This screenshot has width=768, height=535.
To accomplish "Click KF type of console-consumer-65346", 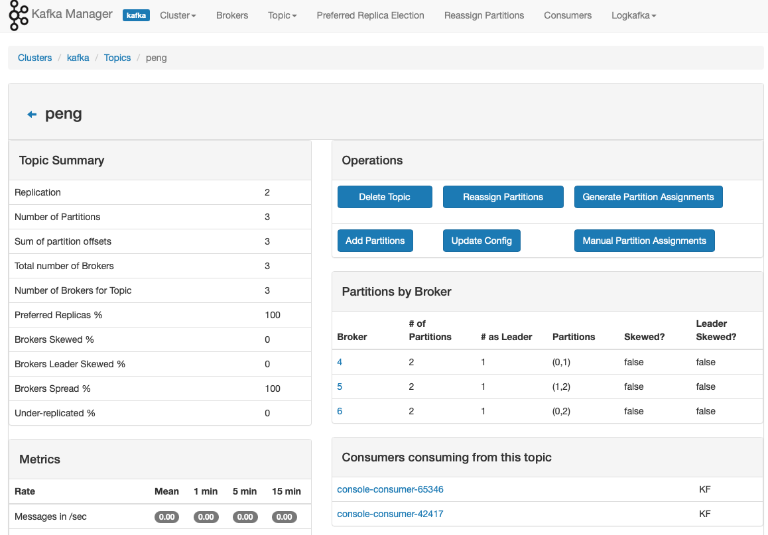I will [705, 489].
